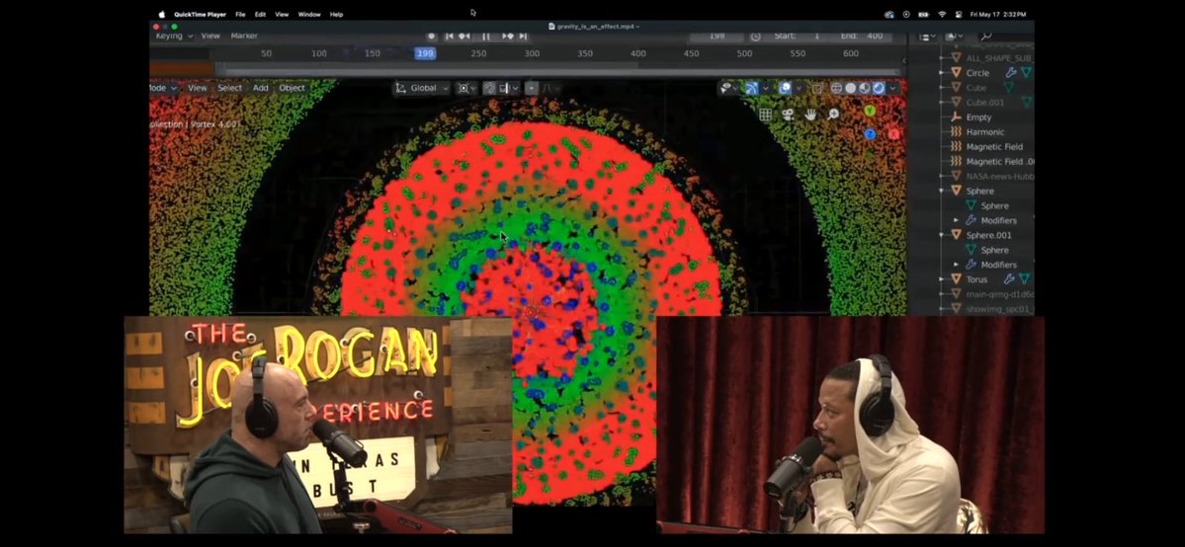Toggle viewport overlays display
Screen dimensions: 1185x547
[787, 88]
